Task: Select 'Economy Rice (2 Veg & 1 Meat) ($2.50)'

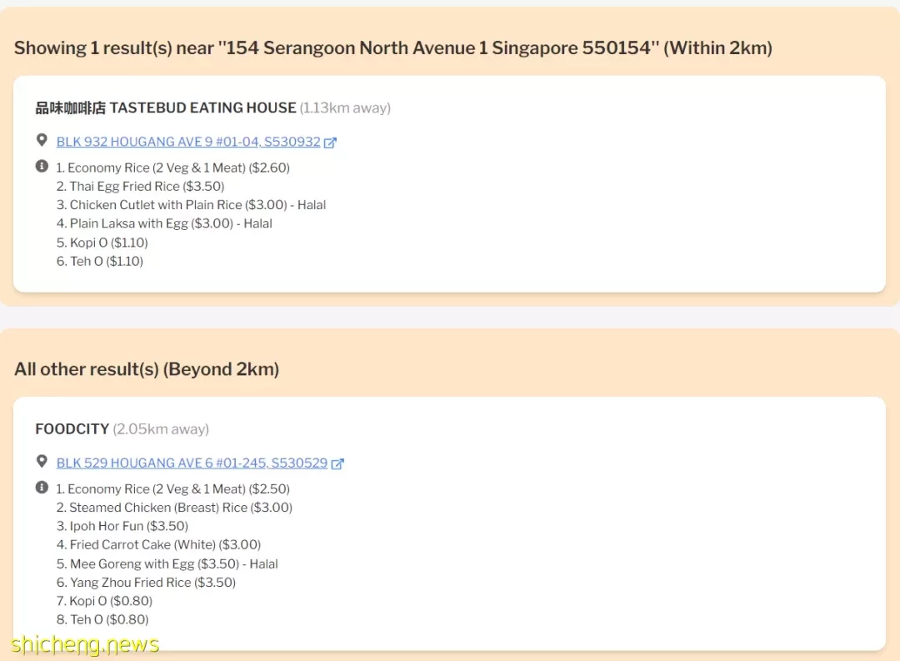Action: [172, 488]
